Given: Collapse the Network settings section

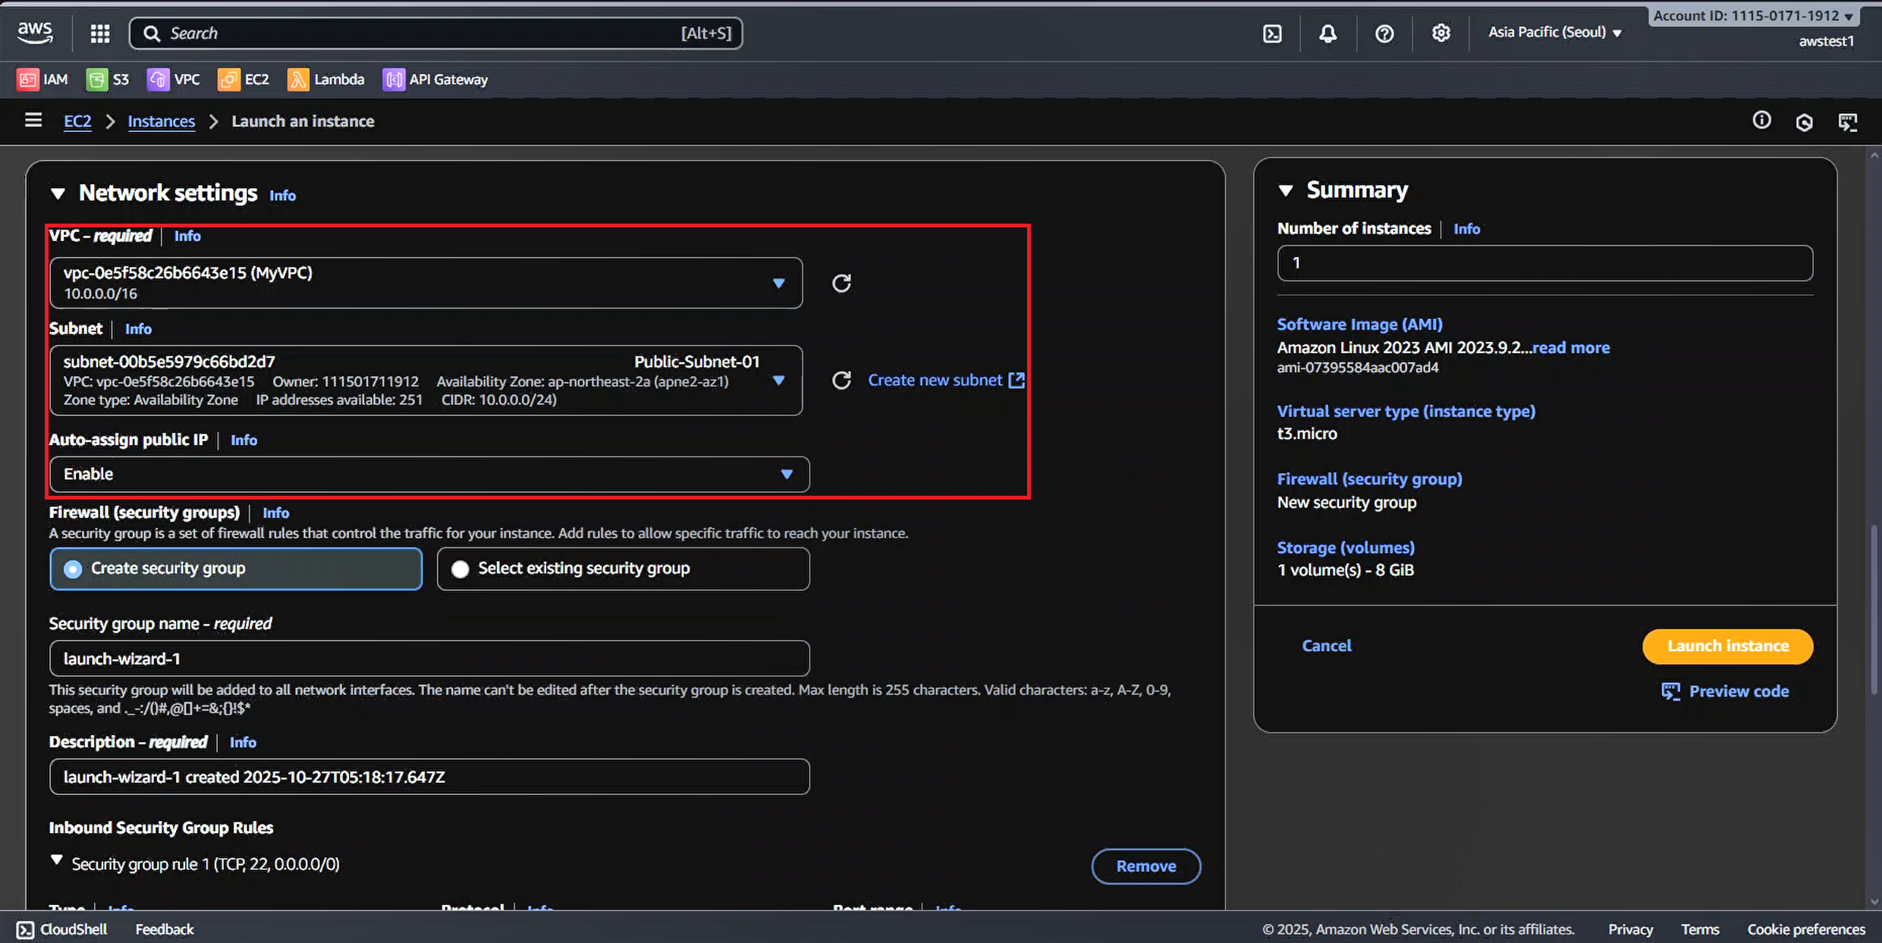Looking at the screenshot, I should coord(58,193).
